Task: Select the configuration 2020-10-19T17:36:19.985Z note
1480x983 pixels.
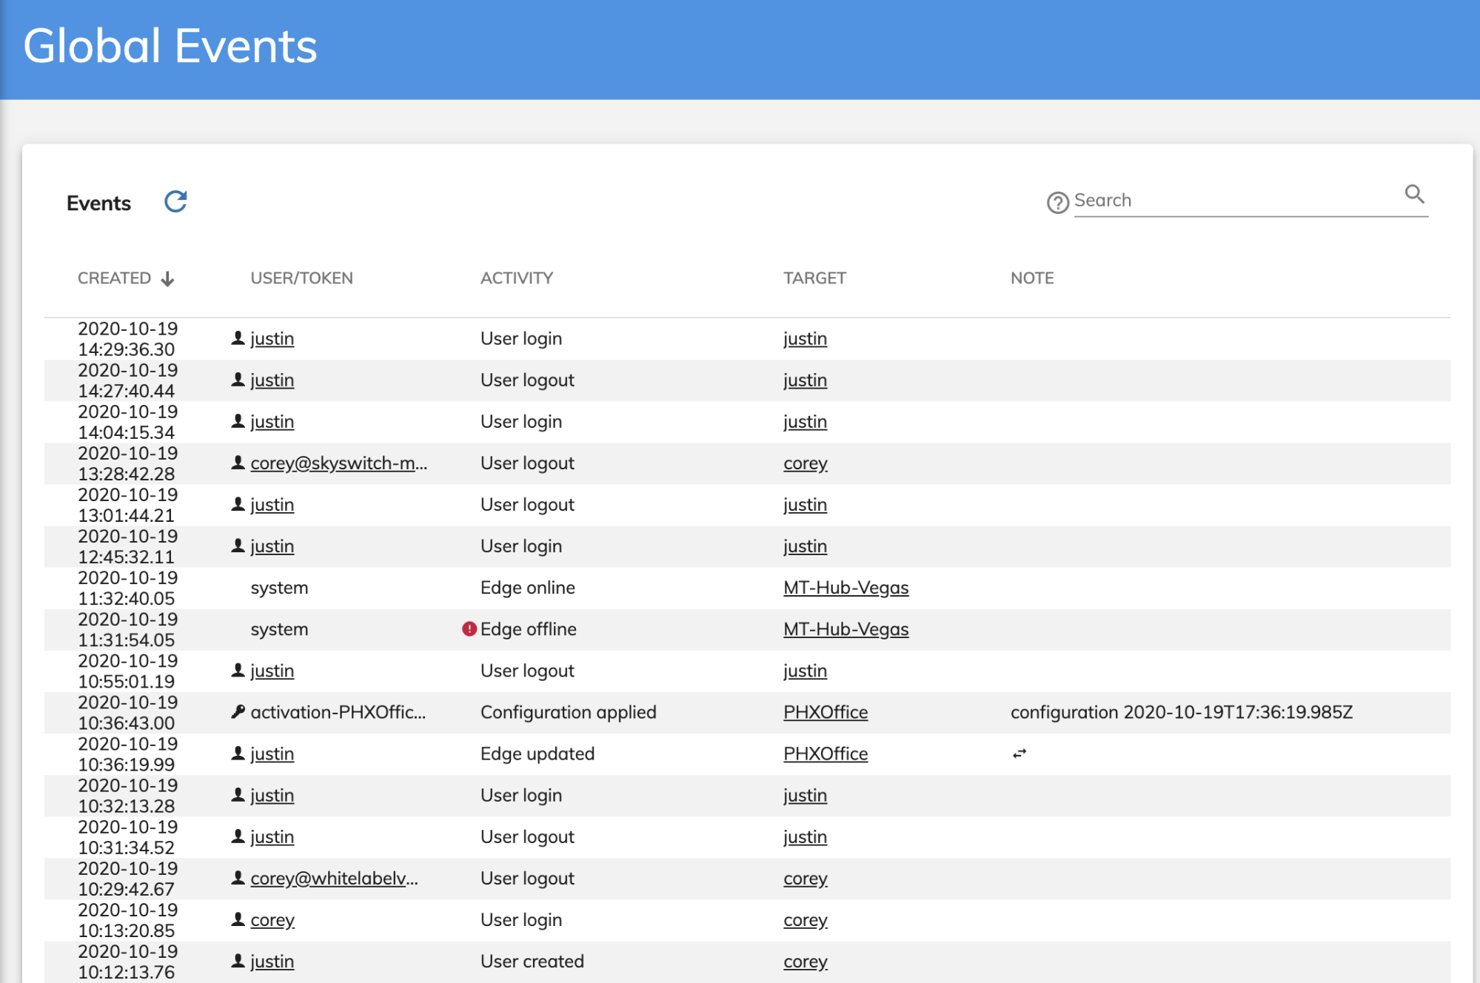Action: pyautogui.click(x=1182, y=712)
